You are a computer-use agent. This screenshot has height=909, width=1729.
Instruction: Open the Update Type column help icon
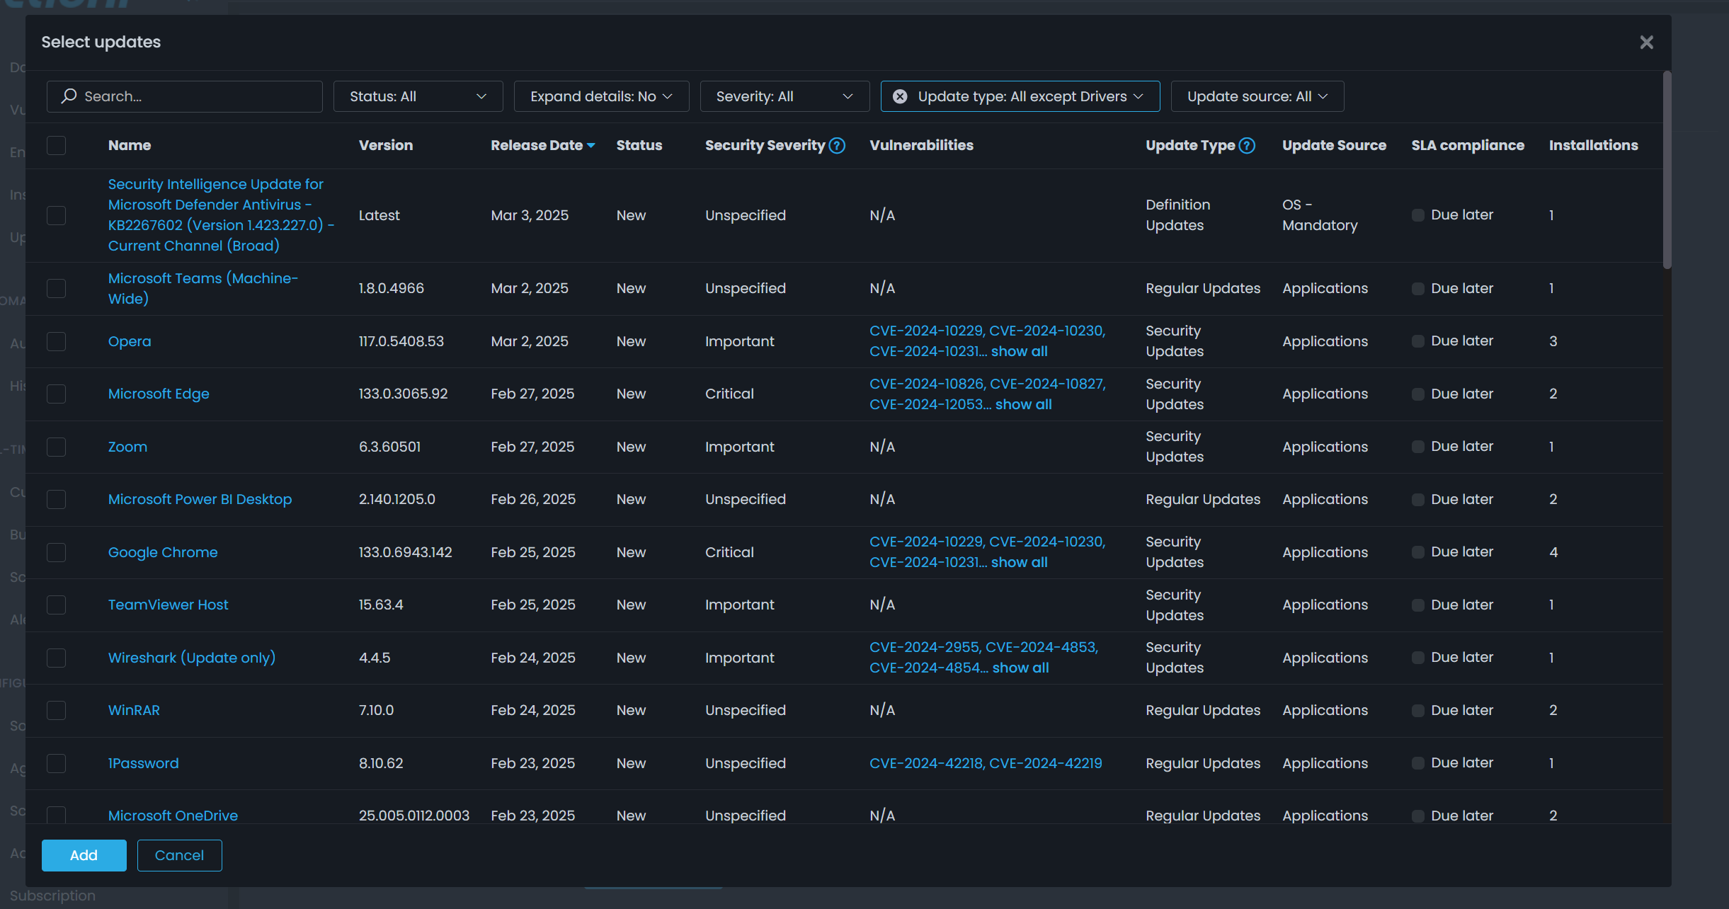(x=1247, y=145)
